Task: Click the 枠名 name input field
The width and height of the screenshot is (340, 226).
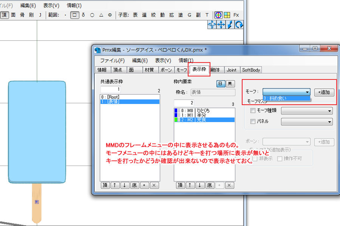Action: (213, 92)
